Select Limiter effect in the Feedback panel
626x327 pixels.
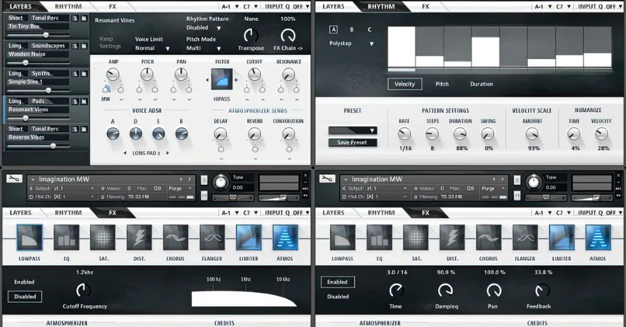coord(562,237)
